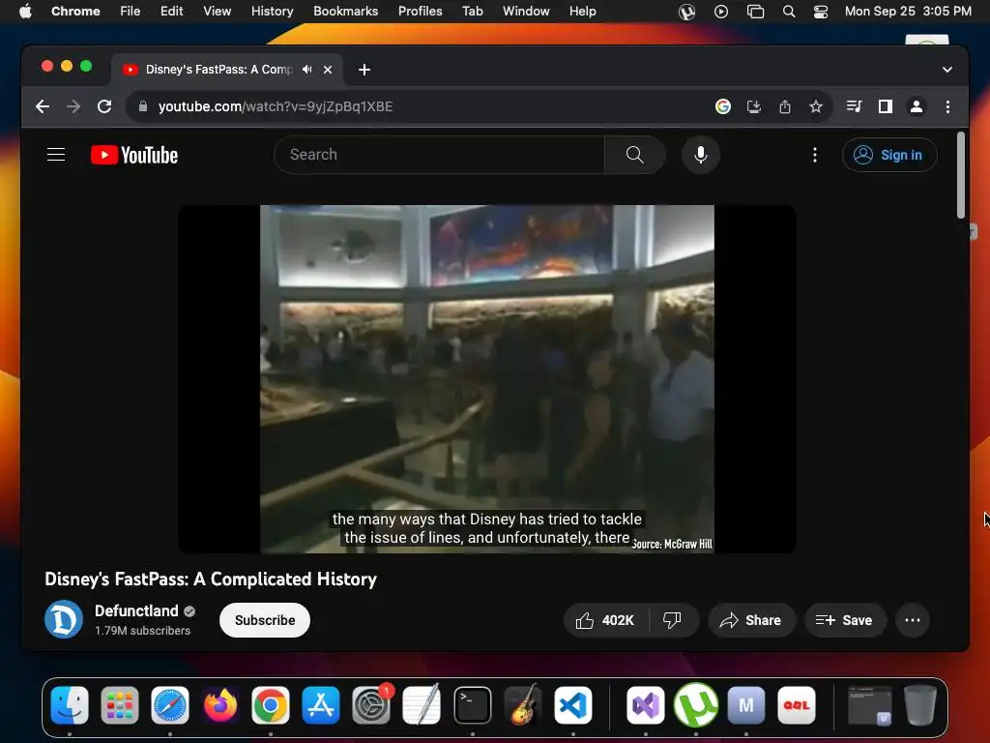
Task: Open Defunctland channel avatar
Action: [x=64, y=620]
